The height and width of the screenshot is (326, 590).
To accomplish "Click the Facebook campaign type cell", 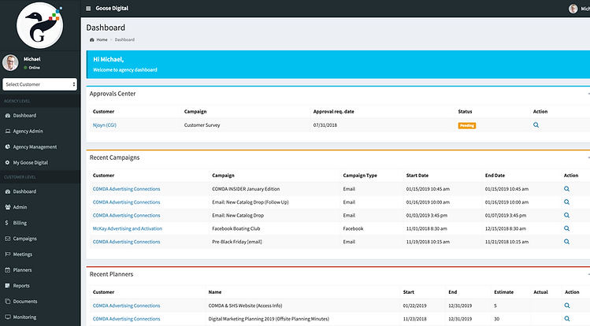I will [x=353, y=228].
